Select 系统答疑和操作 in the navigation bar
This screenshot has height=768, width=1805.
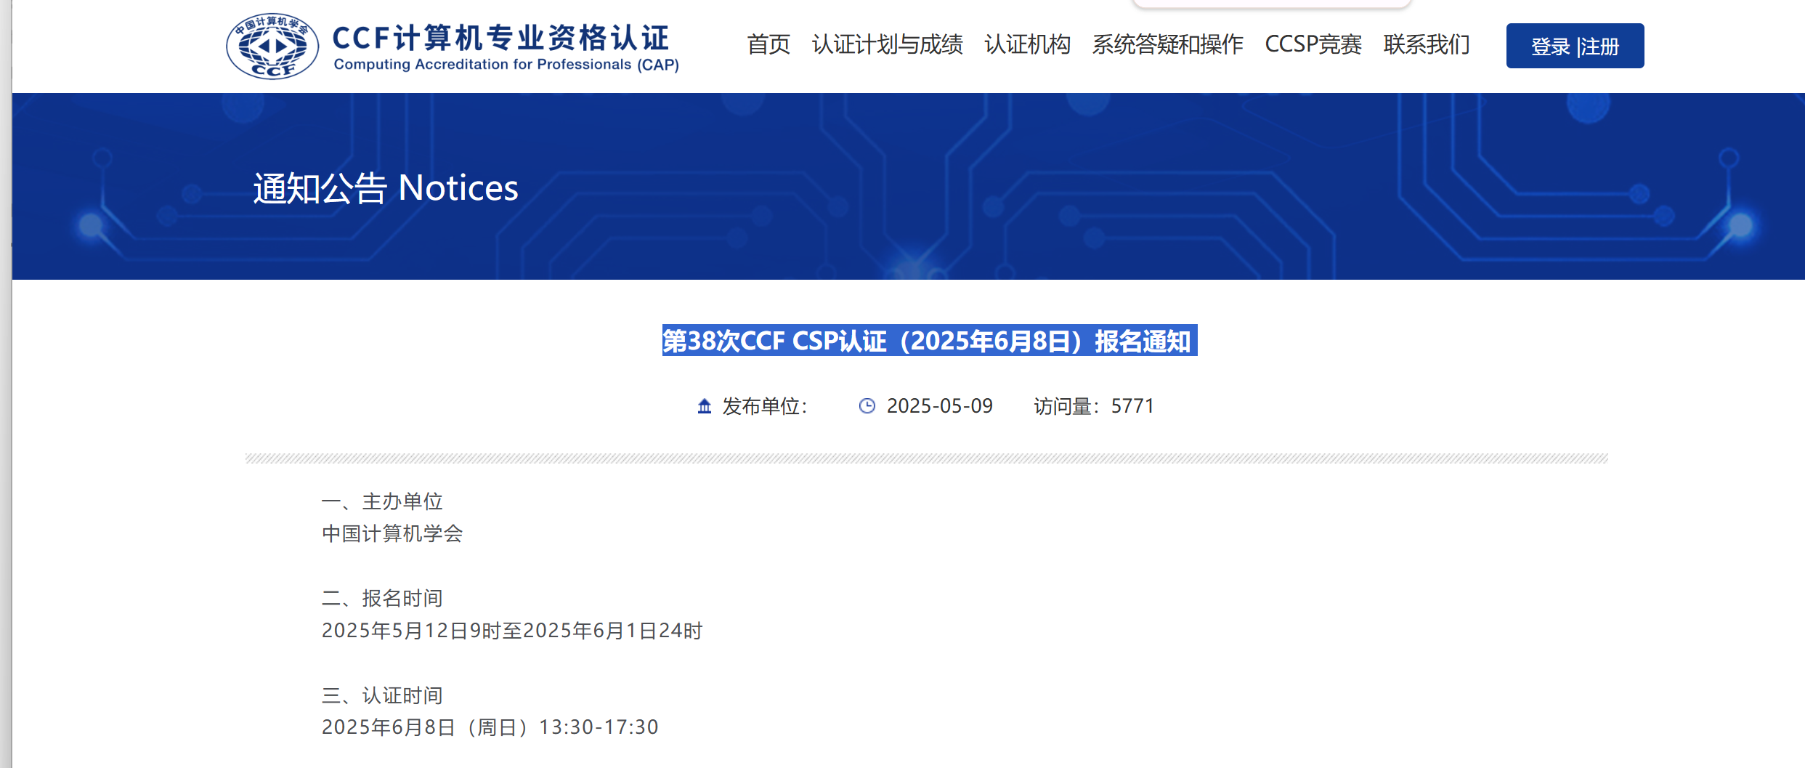(1168, 45)
